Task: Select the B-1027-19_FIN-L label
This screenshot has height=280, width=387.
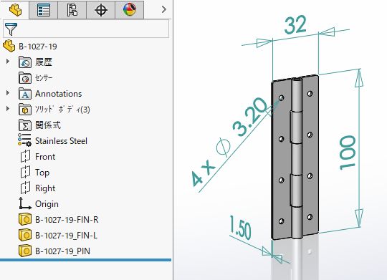Action: click(66, 236)
